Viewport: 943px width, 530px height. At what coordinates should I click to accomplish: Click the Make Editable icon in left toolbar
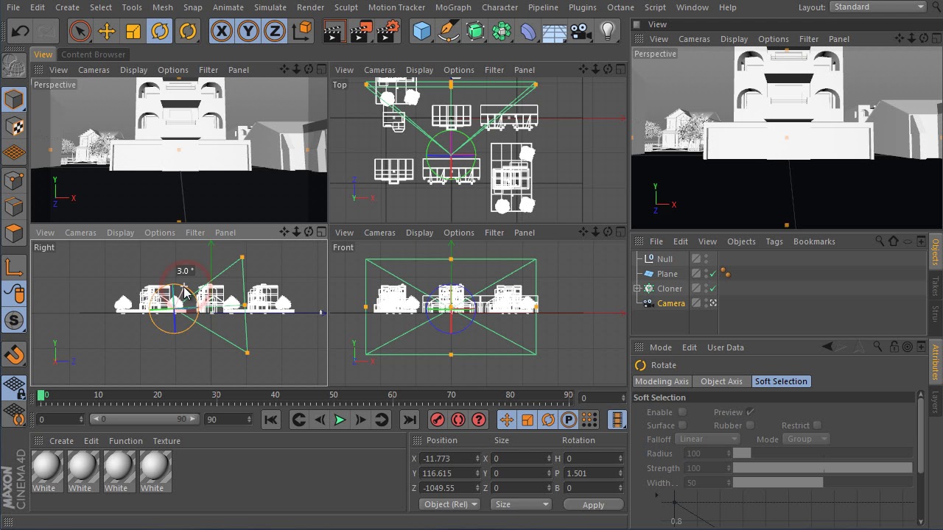pos(14,66)
